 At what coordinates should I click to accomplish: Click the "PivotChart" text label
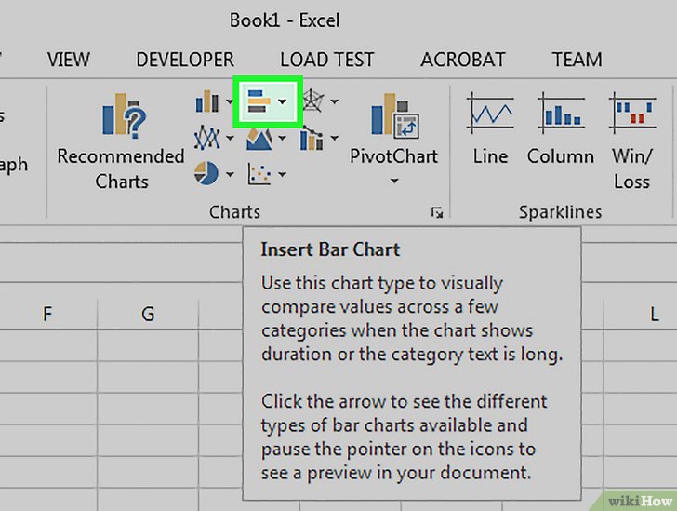[393, 156]
